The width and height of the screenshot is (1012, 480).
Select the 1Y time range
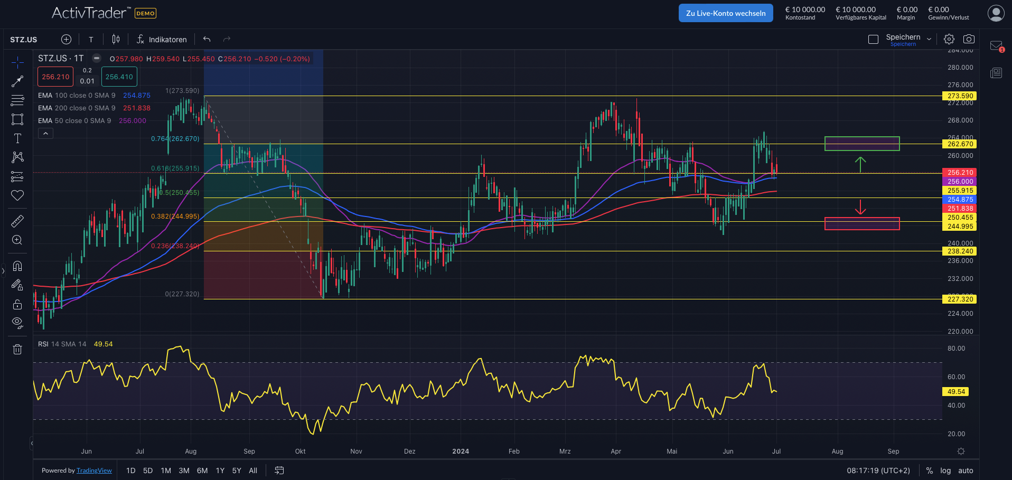pos(220,470)
